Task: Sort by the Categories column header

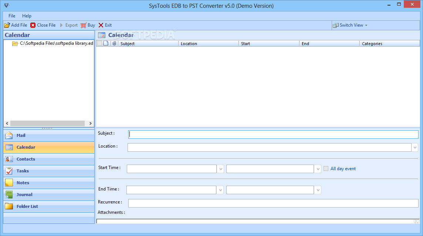Action: (390, 44)
